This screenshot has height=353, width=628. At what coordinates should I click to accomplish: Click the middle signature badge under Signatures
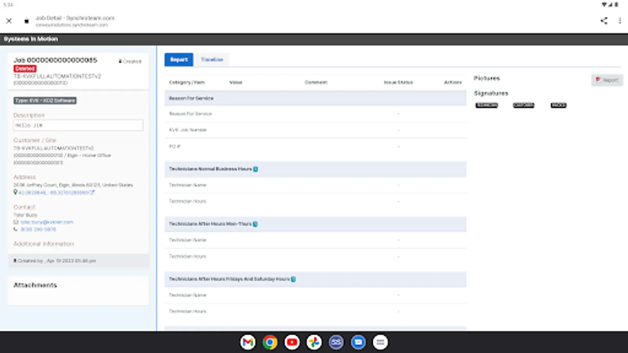(x=524, y=105)
